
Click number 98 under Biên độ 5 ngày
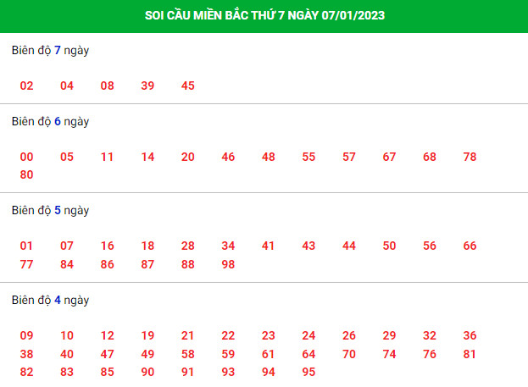[x=228, y=264]
